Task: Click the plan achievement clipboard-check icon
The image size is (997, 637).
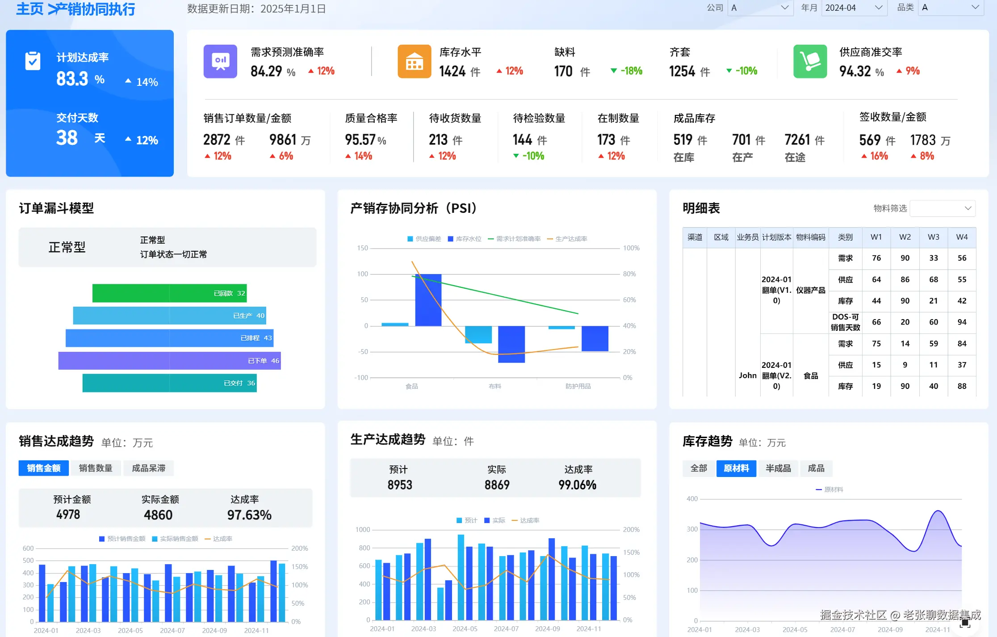Action: tap(33, 61)
